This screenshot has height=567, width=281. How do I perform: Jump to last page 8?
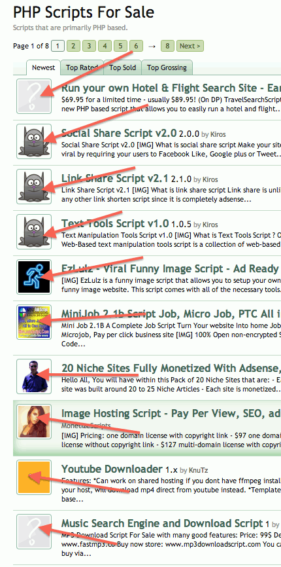pyautogui.click(x=167, y=46)
